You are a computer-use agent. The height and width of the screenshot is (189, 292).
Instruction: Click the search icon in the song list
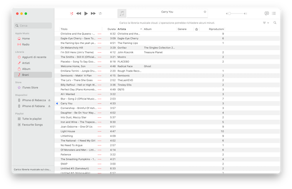point(275,22)
